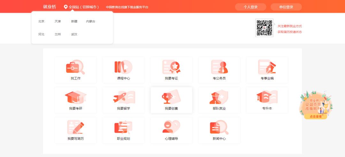
Task: Click the 课程中心 label
Action: [123, 78]
